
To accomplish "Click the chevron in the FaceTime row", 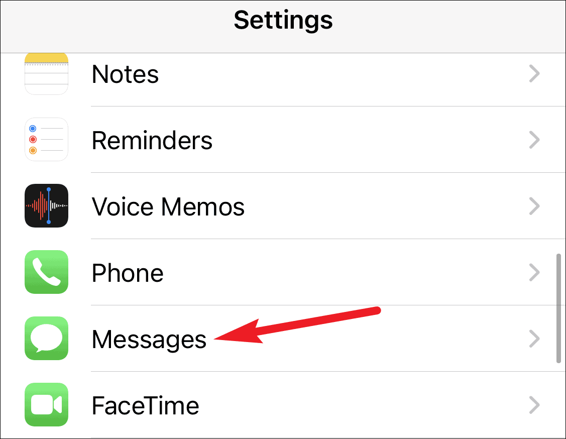I will click(534, 405).
